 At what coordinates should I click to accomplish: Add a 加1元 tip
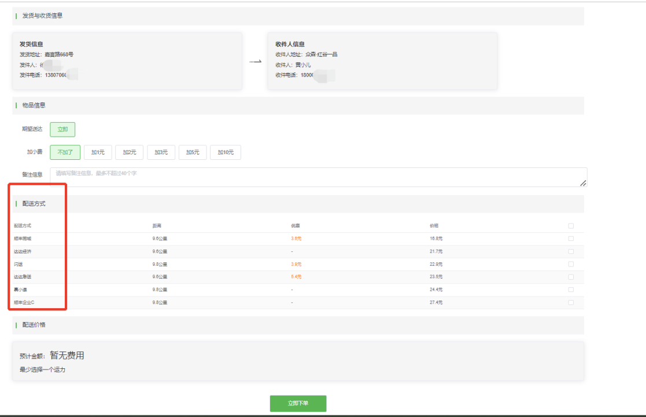[x=98, y=152]
